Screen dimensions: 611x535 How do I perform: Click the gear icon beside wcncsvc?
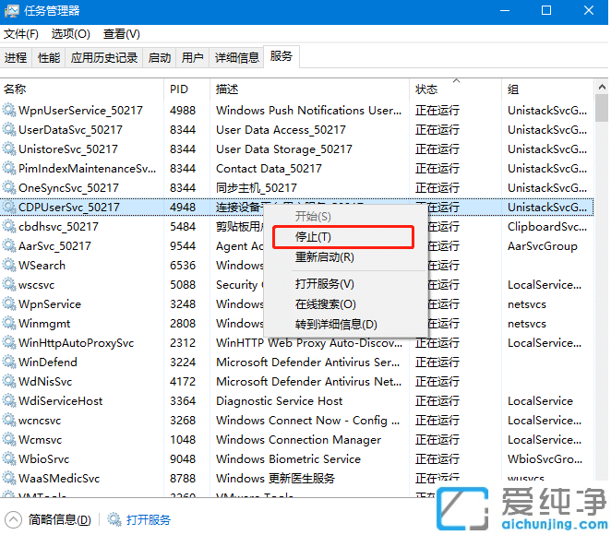[9, 420]
